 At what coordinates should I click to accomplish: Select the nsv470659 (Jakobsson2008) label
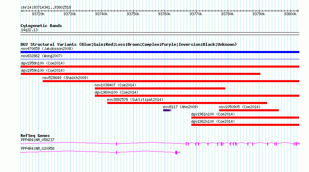(47, 49)
